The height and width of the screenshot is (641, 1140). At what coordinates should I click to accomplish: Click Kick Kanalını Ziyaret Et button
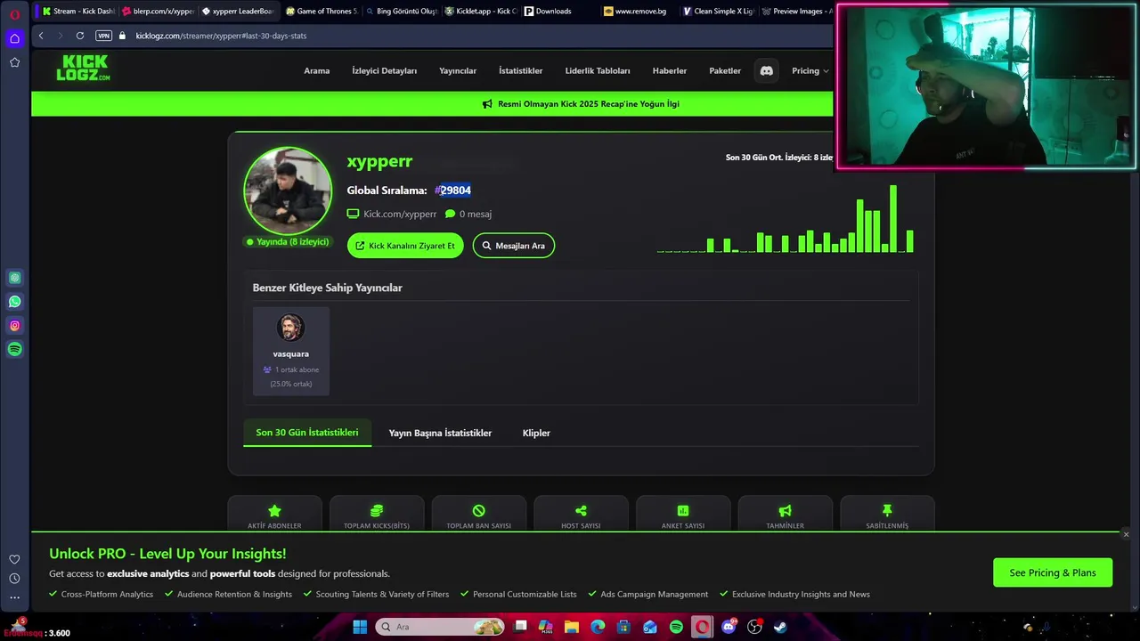click(x=405, y=246)
